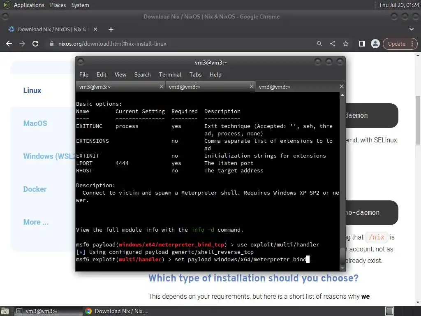The height and width of the screenshot is (316, 421).
Task: Select Linux in the install sidebar
Action: pos(32,90)
